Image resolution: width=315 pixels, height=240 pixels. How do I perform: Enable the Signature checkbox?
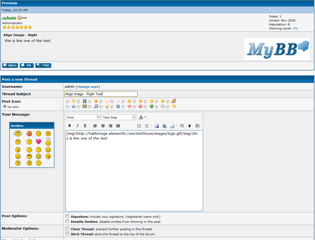pos(67,216)
